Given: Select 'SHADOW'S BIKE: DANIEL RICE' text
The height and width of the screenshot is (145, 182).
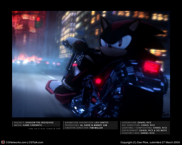Looking at the screenshot, I should click(x=138, y=133).
